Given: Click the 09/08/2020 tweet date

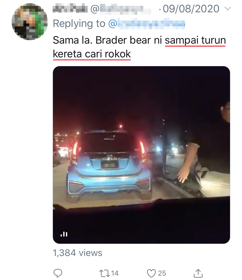Looking at the screenshot, I should coord(191,9).
